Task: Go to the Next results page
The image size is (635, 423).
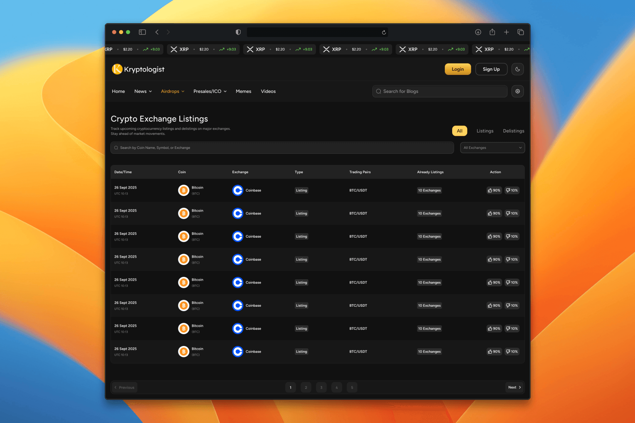Action: 514,387
